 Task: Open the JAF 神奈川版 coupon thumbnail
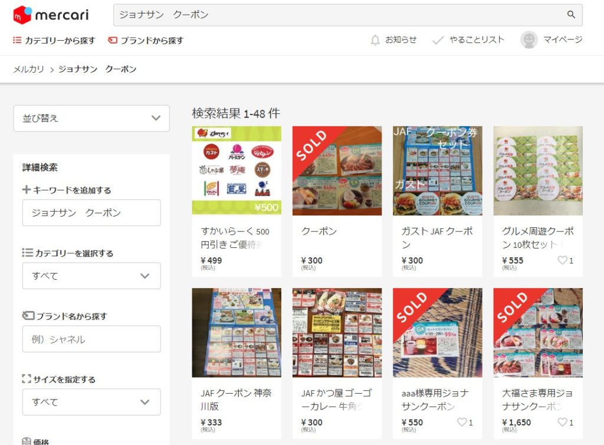[x=237, y=332]
